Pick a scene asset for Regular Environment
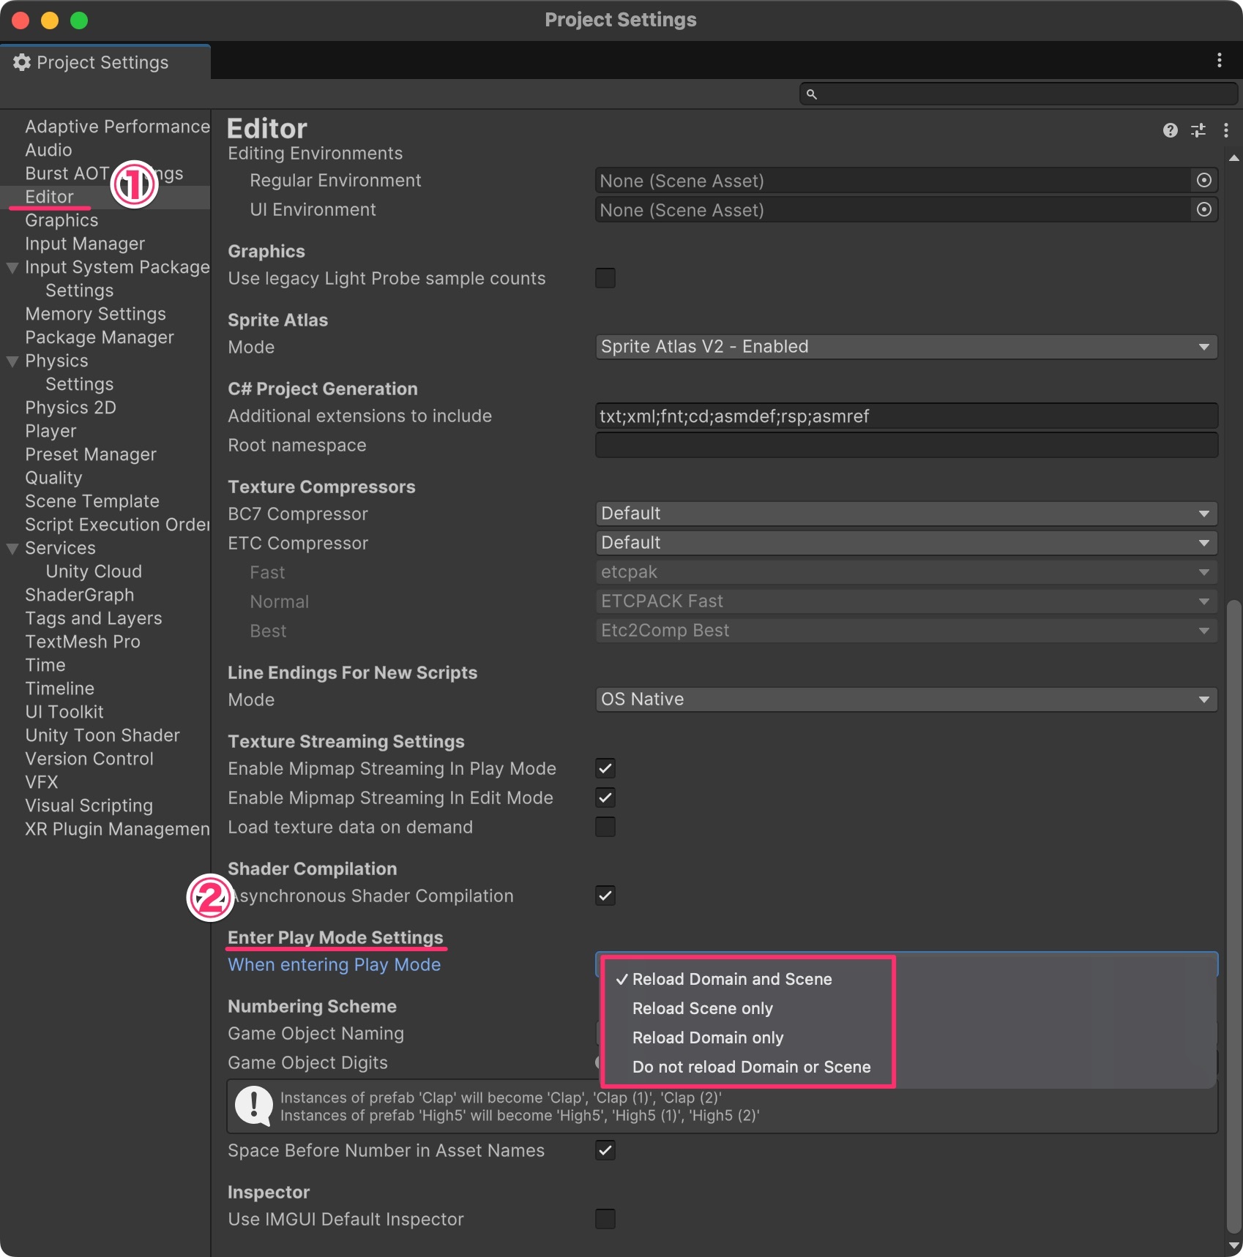The width and height of the screenshot is (1243, 1257). point(1203,180)
